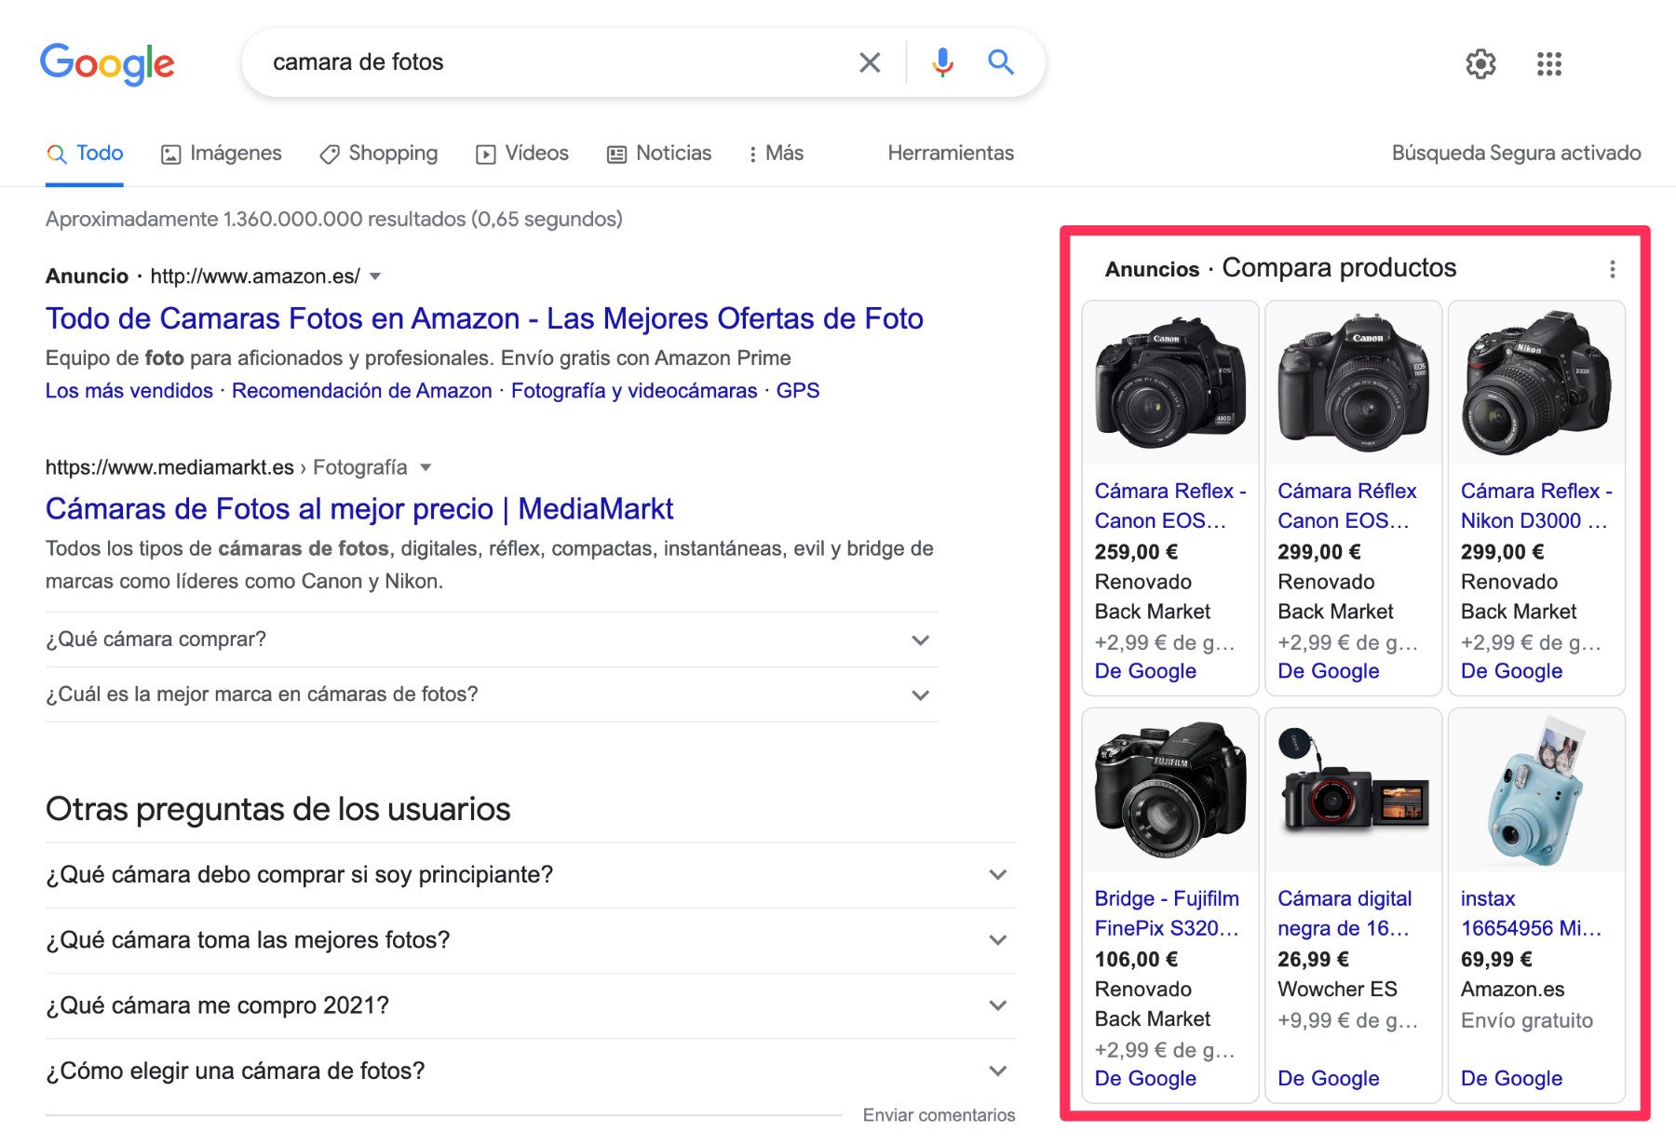Click De Google under the Nikon D3000 ad
The width and height of the screenshot is (1676, 1145).
tap(1511, 671)
